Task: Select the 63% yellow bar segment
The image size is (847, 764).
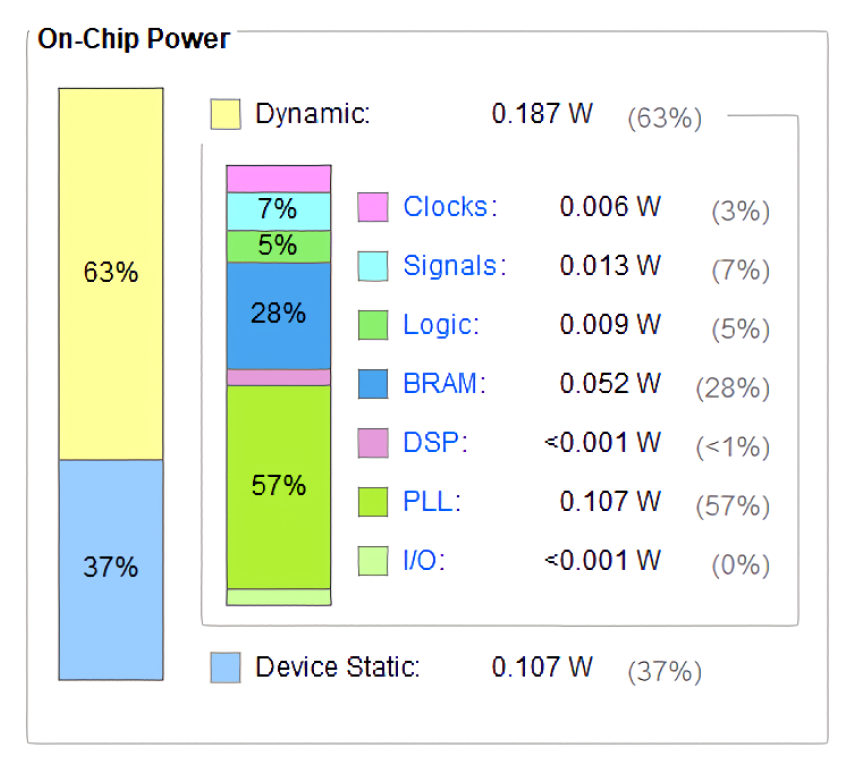Action: [111, 274]
